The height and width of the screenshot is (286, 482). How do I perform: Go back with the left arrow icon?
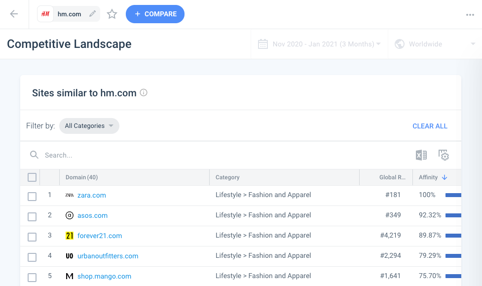point(14,14)
